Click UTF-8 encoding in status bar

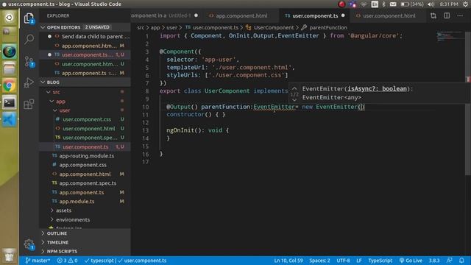(x=343, y=261)
